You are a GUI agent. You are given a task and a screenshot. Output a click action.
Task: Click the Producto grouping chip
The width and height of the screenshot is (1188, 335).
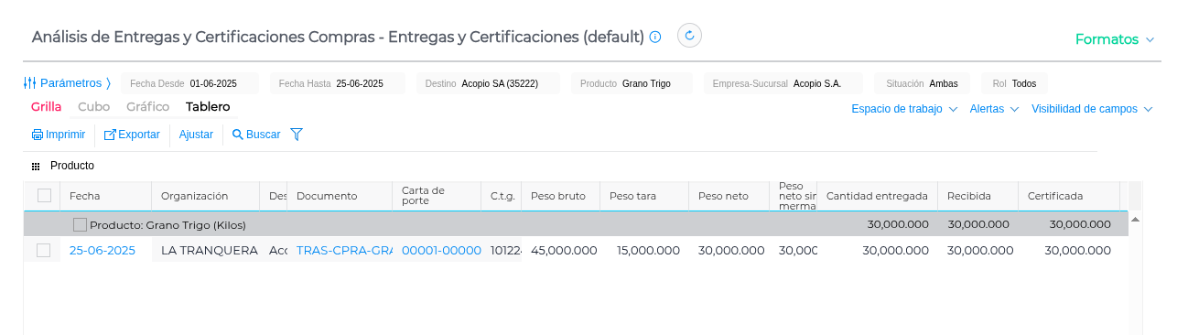(72, 166)
